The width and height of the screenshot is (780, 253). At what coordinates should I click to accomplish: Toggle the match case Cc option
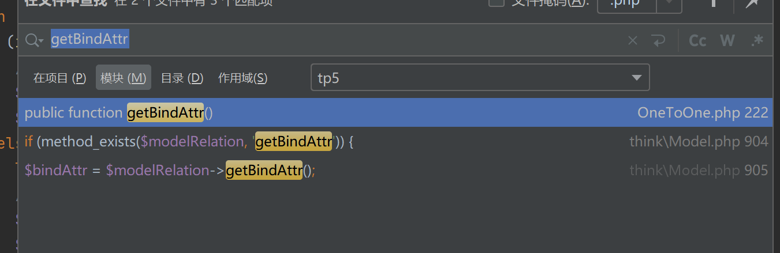697,40
